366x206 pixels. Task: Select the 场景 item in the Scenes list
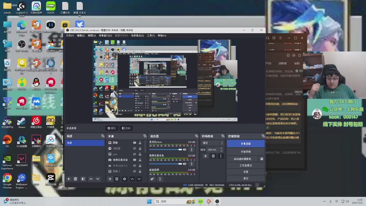pyautogui.click(x=85, y=143)
